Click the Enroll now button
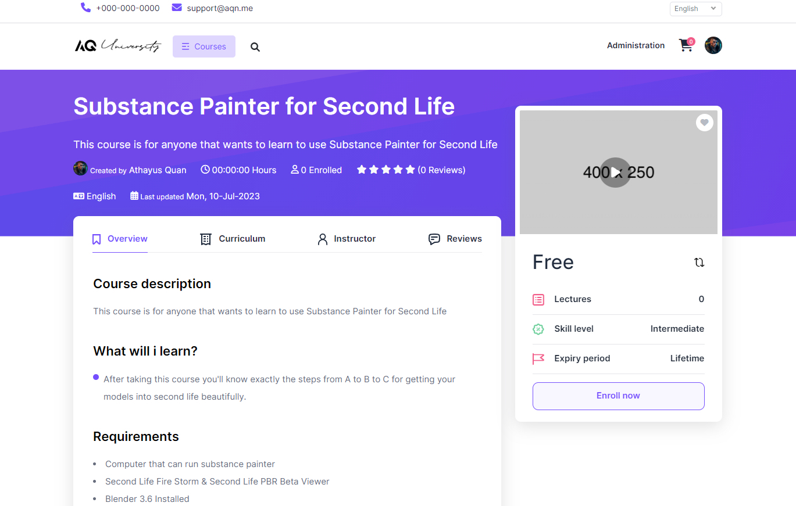 618,396
